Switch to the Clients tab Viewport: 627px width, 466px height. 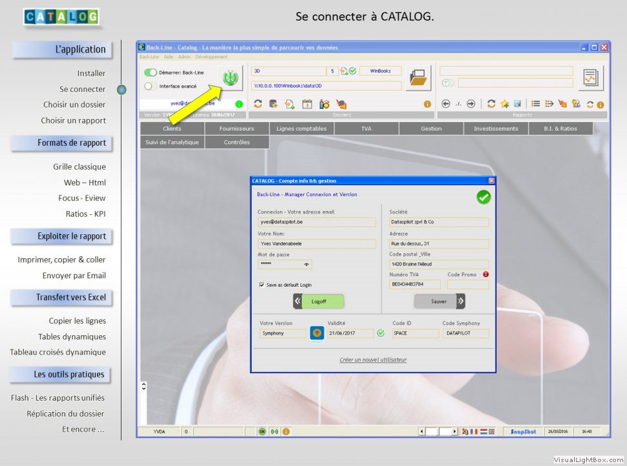point(173,129)
